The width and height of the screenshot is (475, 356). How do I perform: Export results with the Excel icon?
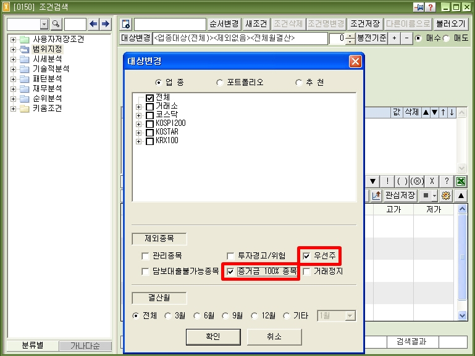point(460,181)
